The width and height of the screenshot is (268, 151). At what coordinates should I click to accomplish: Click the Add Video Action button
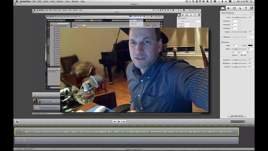(x=237, y=116)
